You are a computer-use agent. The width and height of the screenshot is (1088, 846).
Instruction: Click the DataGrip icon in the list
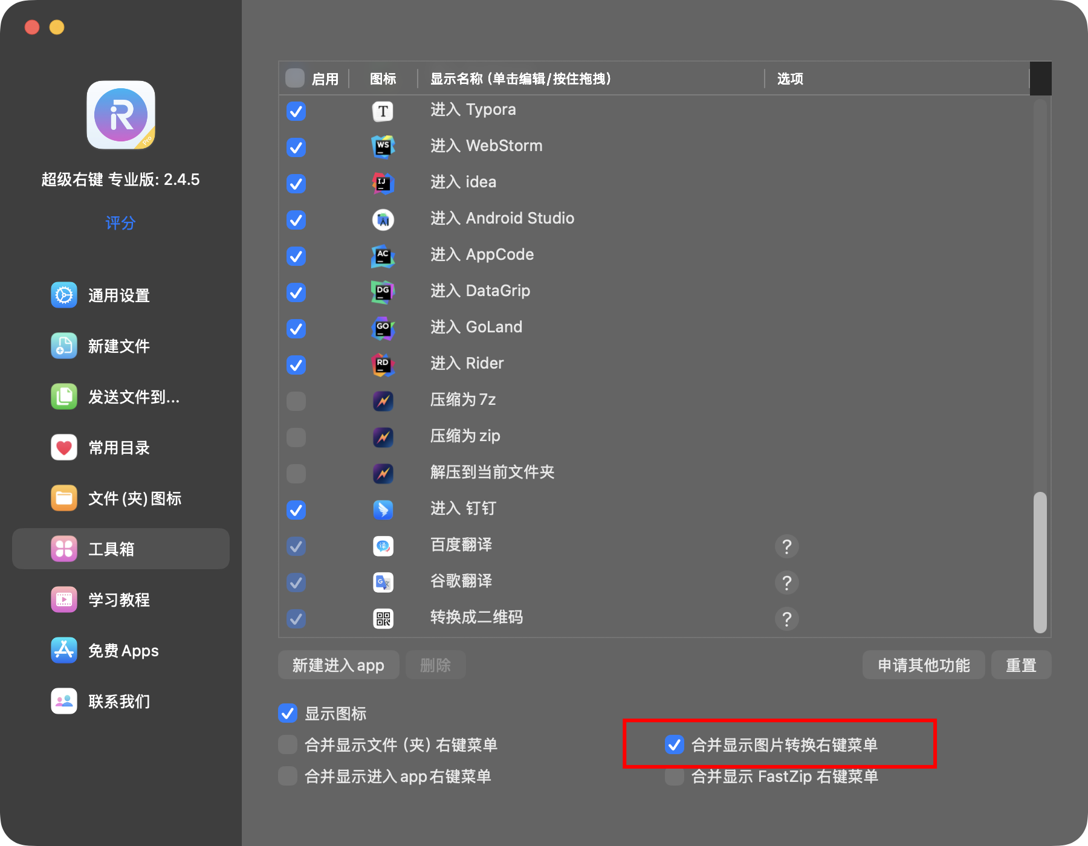tap(383, 292)
